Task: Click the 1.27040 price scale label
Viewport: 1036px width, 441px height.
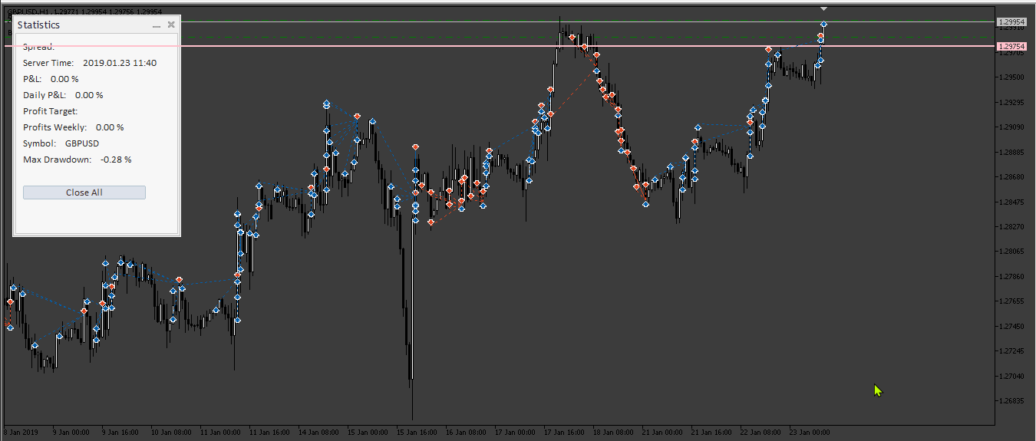Action: (1012, 377)
